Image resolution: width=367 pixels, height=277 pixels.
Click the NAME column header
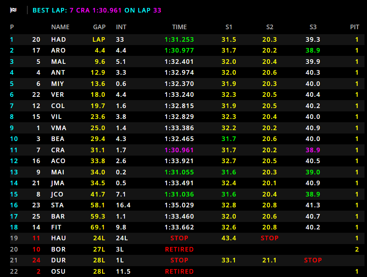[x=60, y=27]
